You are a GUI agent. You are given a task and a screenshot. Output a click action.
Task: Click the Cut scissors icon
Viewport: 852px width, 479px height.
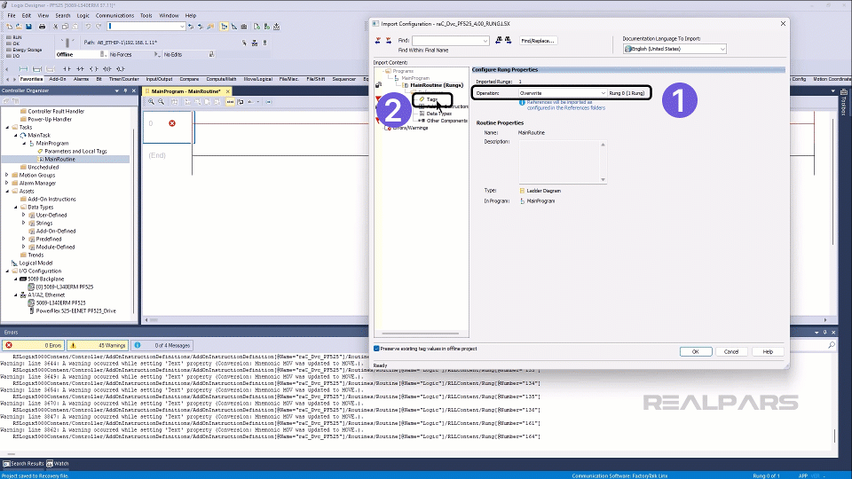click(55, 26)
